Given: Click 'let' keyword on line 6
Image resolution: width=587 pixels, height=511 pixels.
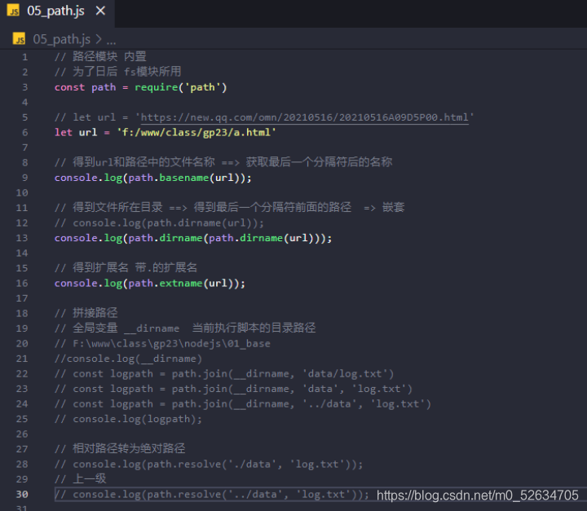Looking at the screenshot, I should click(64, 133).
